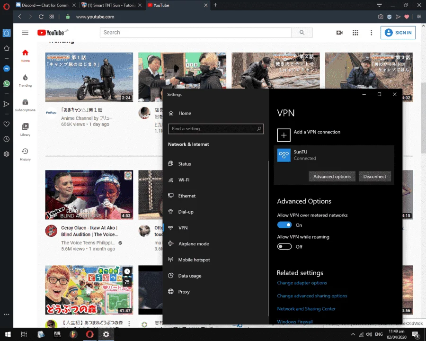
Task: Switch to the Smart TNT Sun tab
Action: (x=111, y=5)
